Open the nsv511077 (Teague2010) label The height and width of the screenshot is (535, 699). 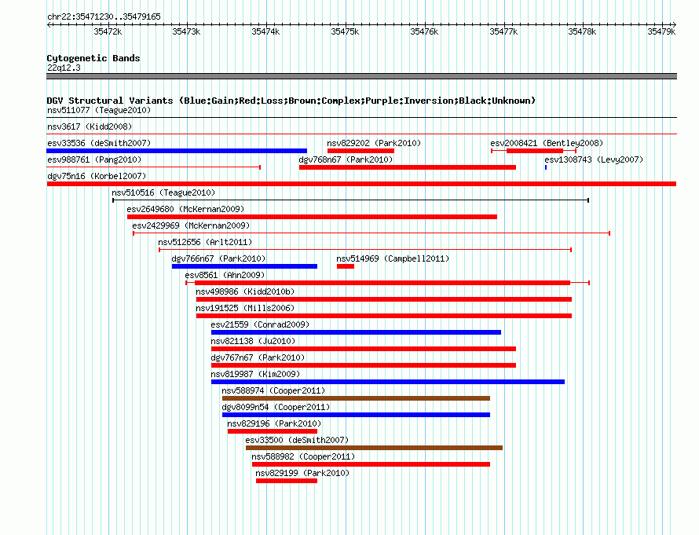pyautogui.click(x=99, y=110)
